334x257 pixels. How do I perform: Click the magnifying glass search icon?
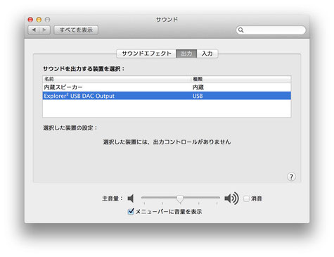click(x=240, y=30)
